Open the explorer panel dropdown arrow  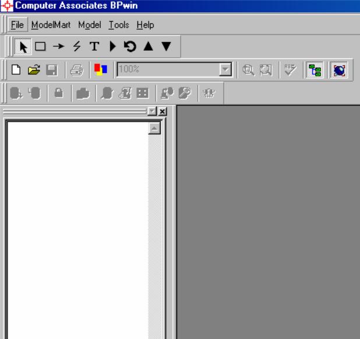pyautogui.click(x=152, y=111)
